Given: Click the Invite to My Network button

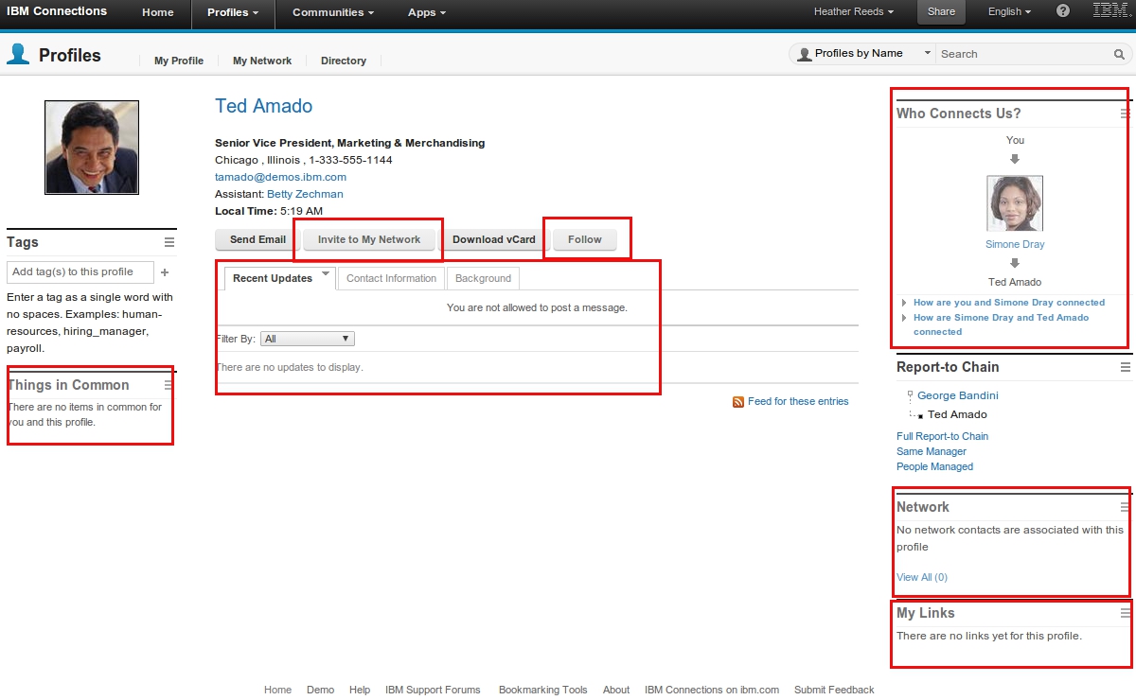Looking at the screenshot, I should tap(368, 239).
